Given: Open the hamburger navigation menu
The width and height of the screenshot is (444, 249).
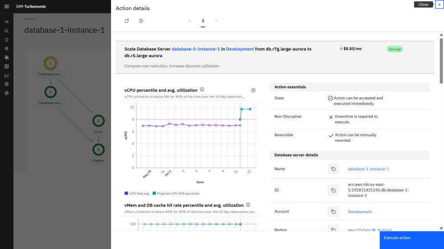Looking at the screenshot, I should click(7, 6).
